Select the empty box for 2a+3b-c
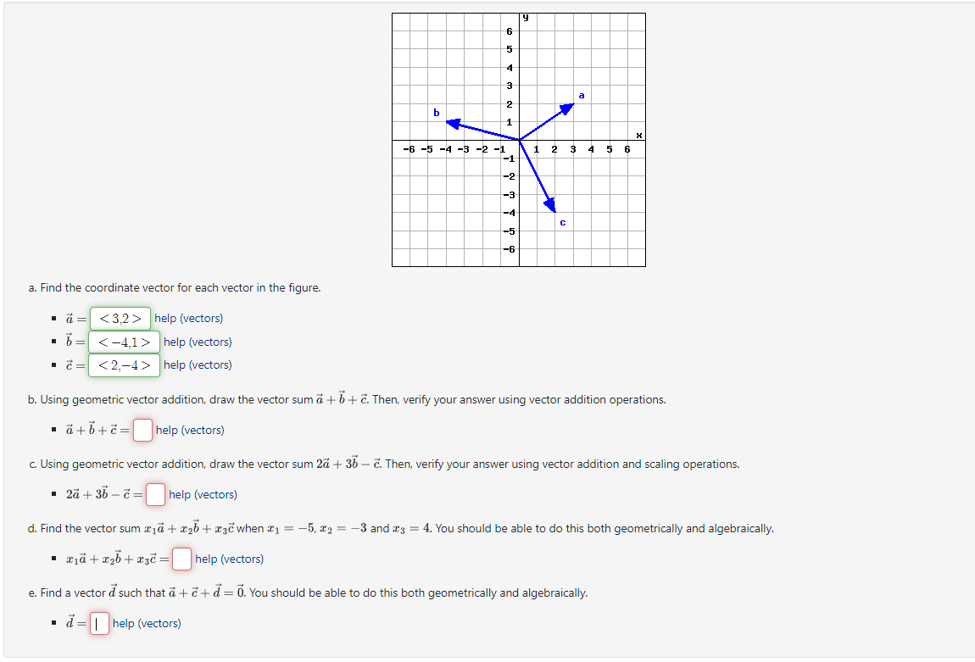This screenshot has height=662, width=975. 154,494
